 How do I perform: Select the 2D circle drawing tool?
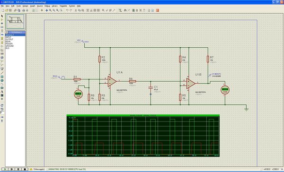pos(2,80)
